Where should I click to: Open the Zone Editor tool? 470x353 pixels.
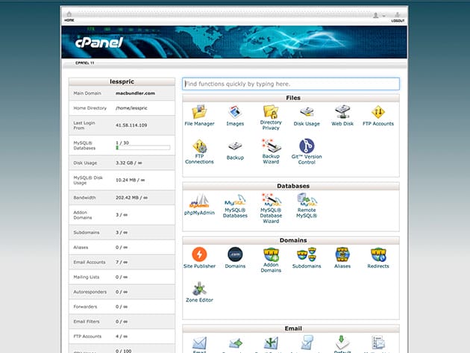[x=199, y=289]
